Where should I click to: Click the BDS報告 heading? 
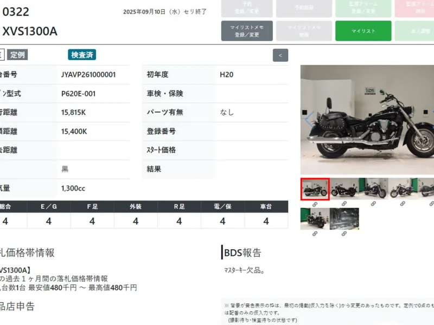[x=242, y=252]
